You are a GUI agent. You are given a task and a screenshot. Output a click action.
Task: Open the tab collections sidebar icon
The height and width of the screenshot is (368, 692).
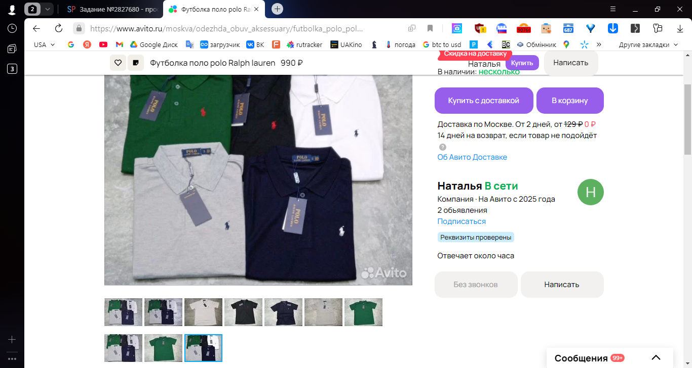(12, 49)
